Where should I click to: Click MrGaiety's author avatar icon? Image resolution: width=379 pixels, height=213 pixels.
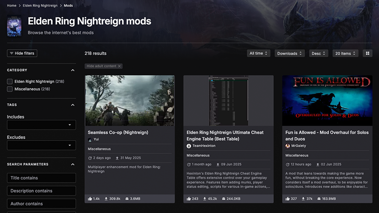pos(288,146)
